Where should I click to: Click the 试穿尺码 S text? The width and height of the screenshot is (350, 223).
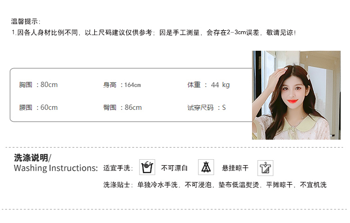point(206,108)
